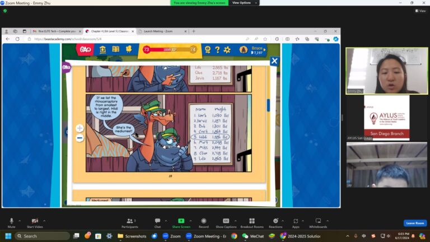Select the Chapter 4 BA Level 5 tab
Viewport: 430px width, 242px height.
[x=109, y=31]
